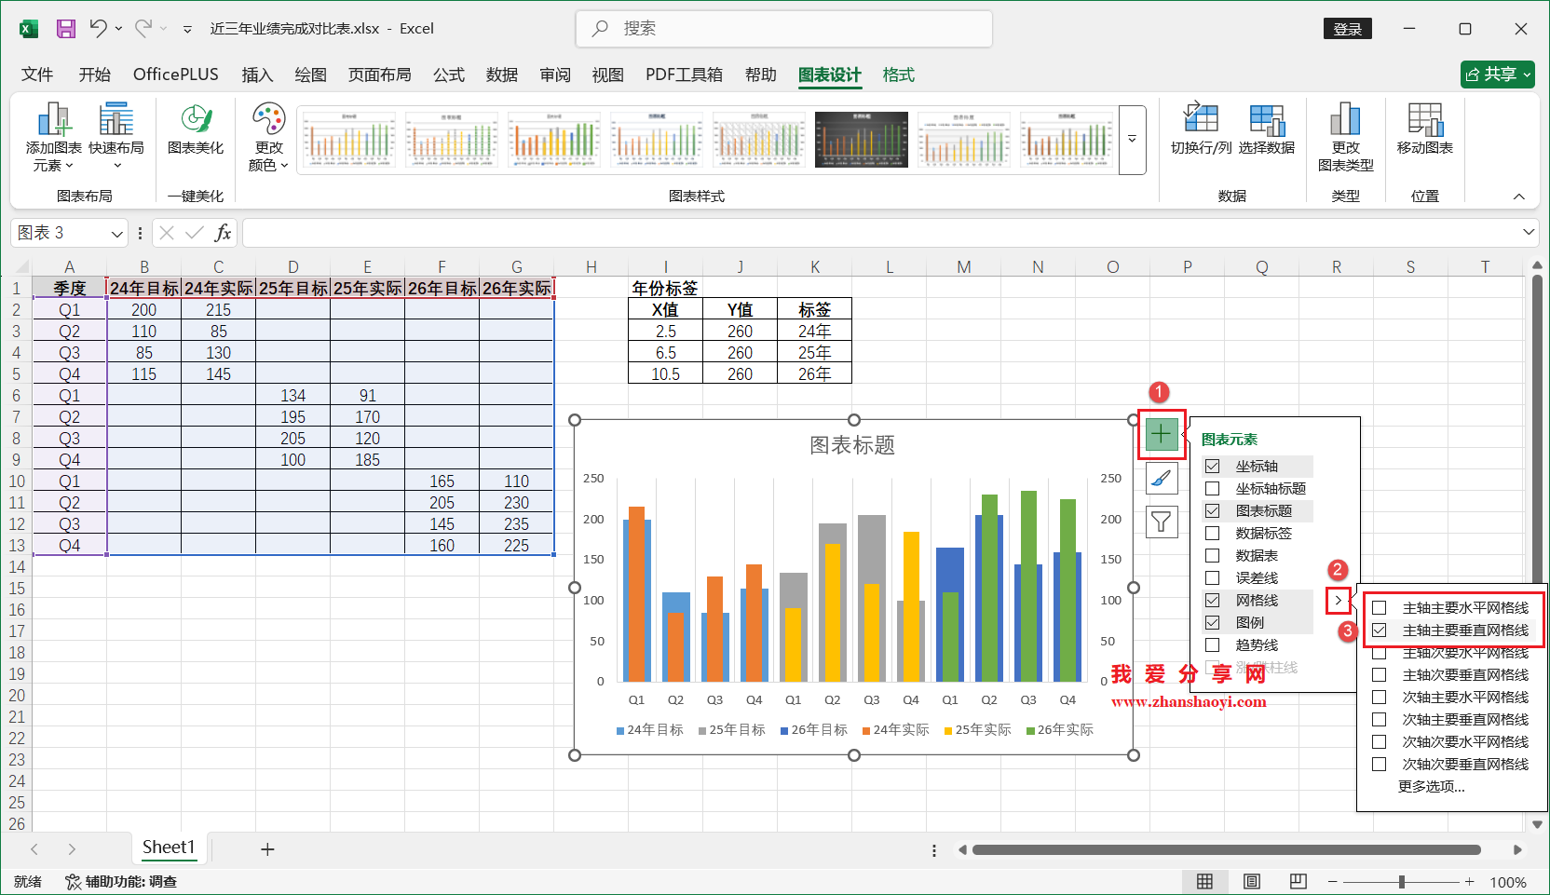Click the 100% zoom level button

tap(1508, 882)
